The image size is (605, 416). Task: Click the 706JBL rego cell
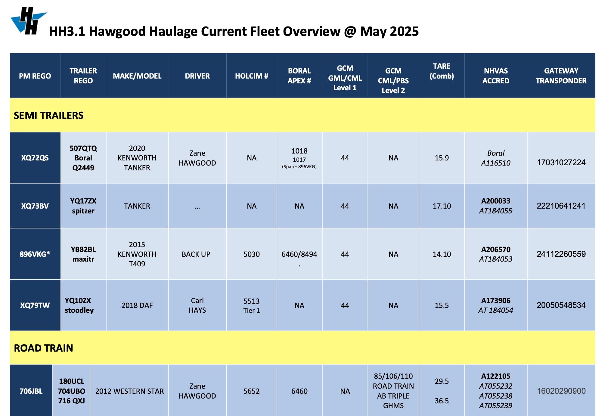31,391
